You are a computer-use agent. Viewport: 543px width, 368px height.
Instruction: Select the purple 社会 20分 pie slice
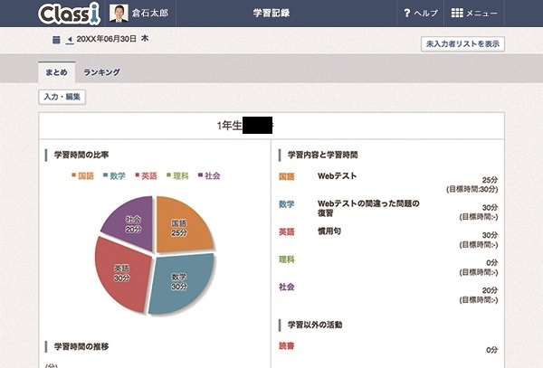[x=133, y=223]
